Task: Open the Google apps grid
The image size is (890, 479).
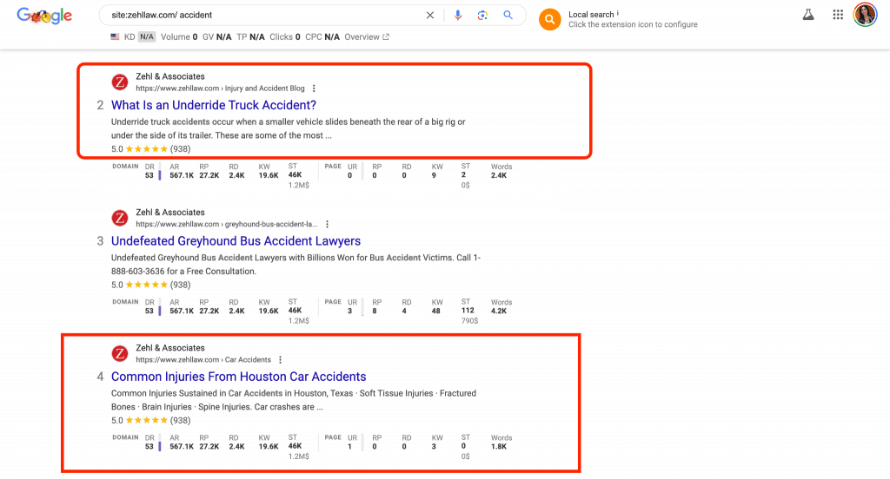Action: 838,15
